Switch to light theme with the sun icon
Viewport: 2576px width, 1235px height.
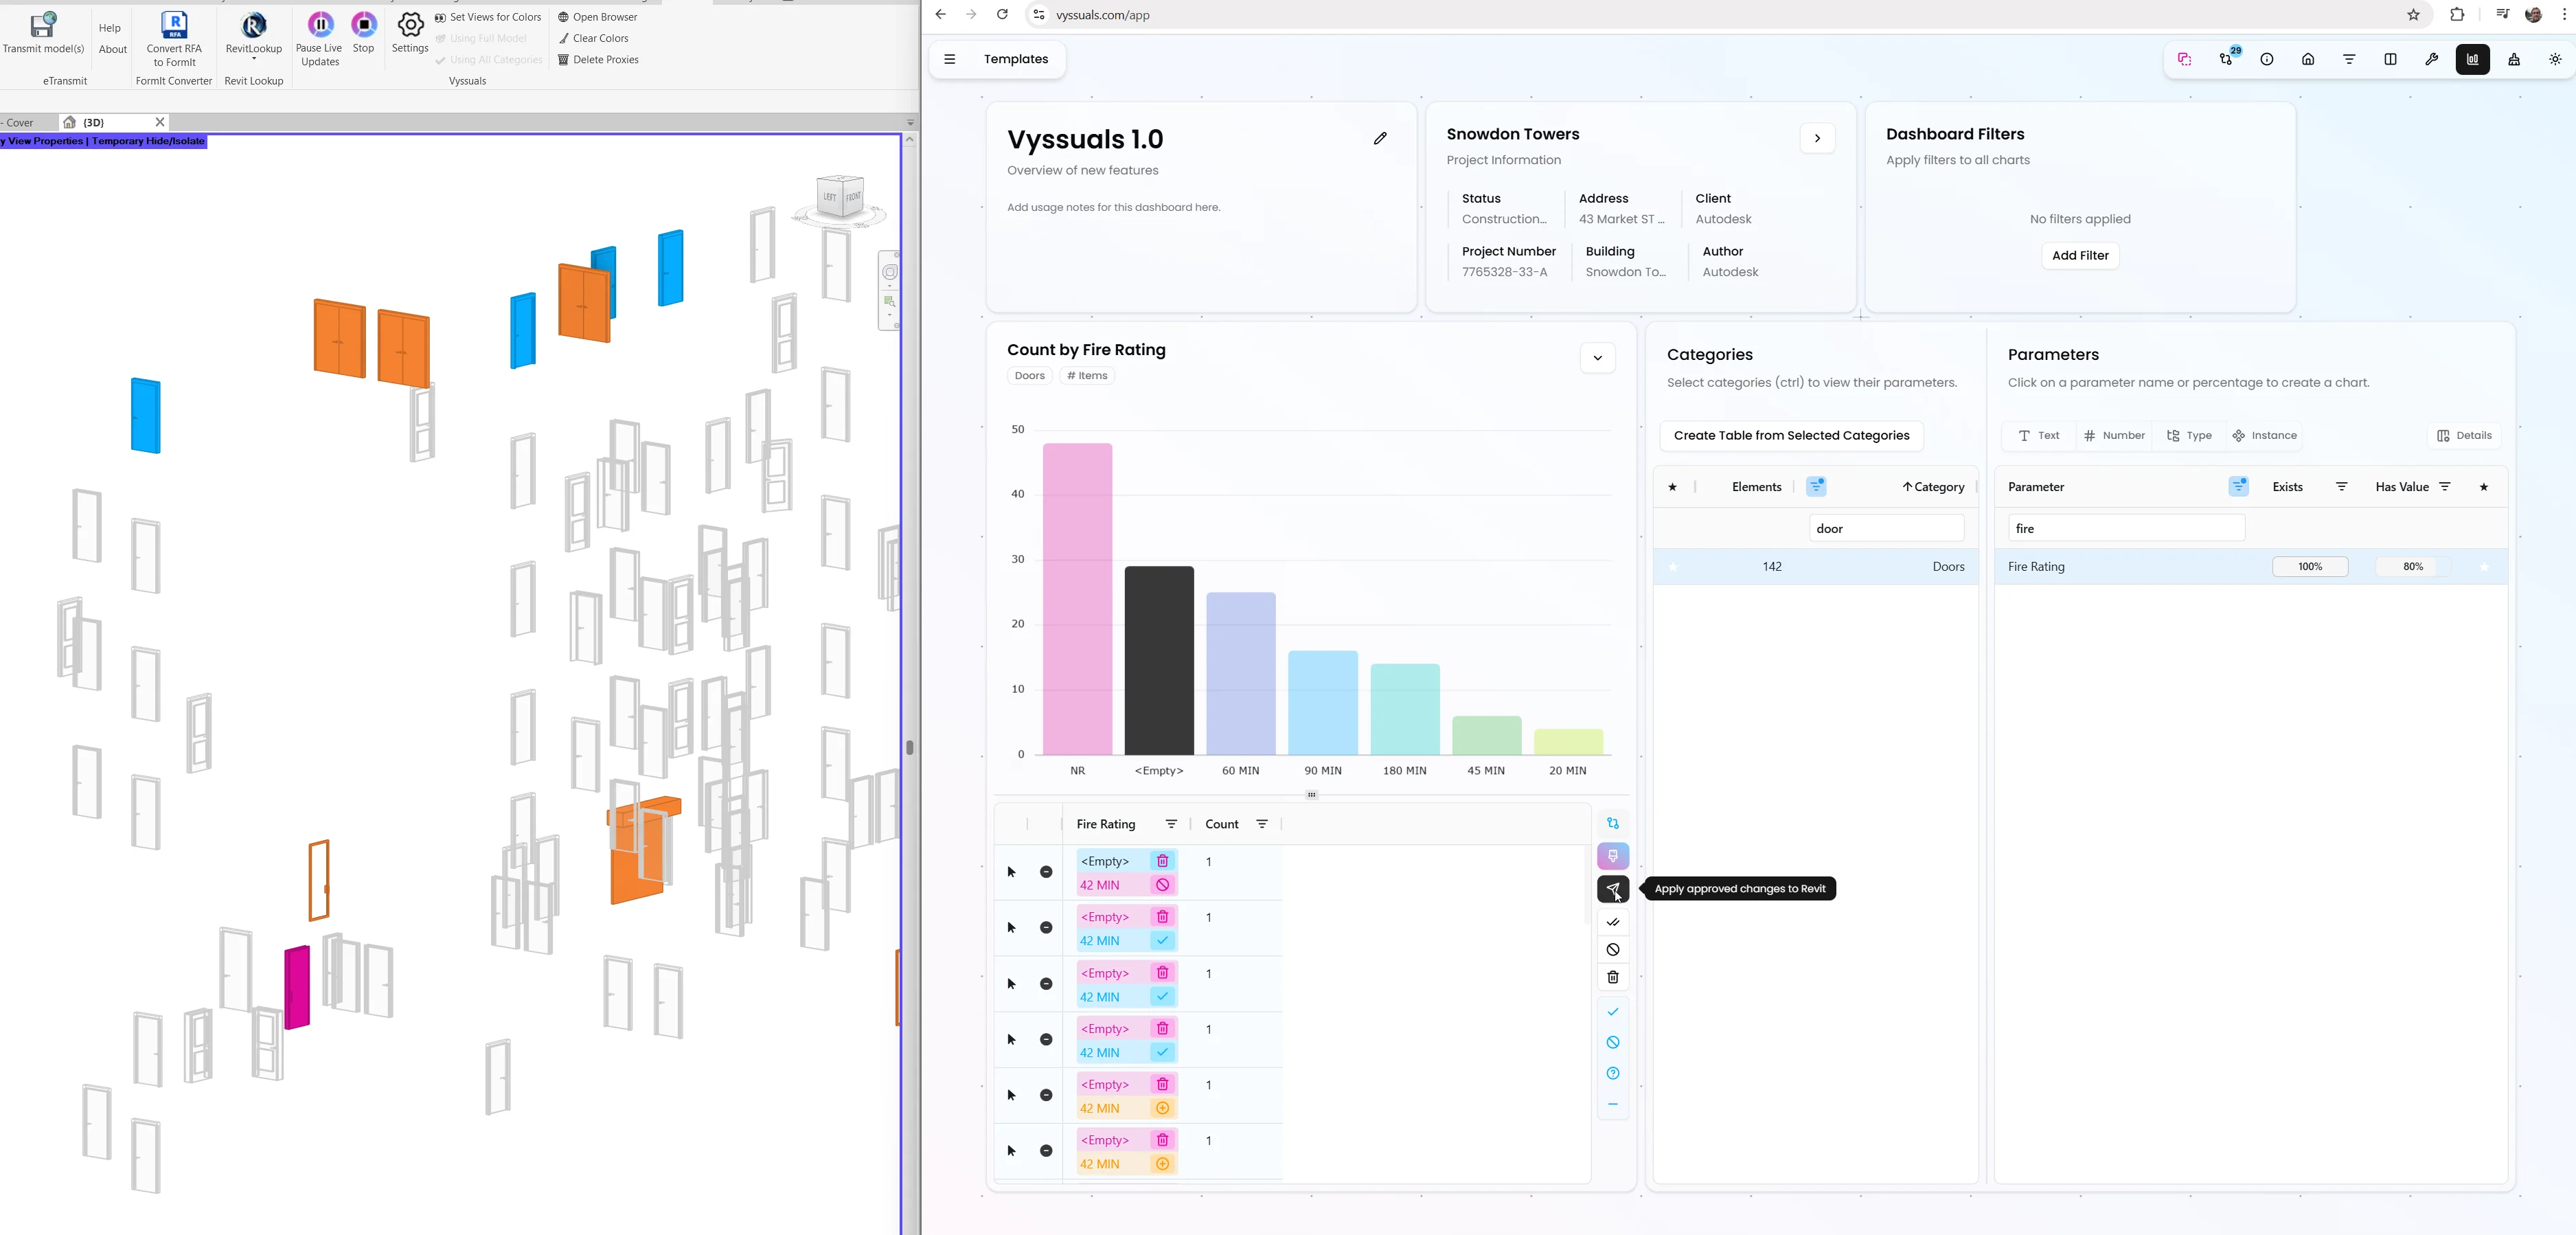coord(2554,59)
